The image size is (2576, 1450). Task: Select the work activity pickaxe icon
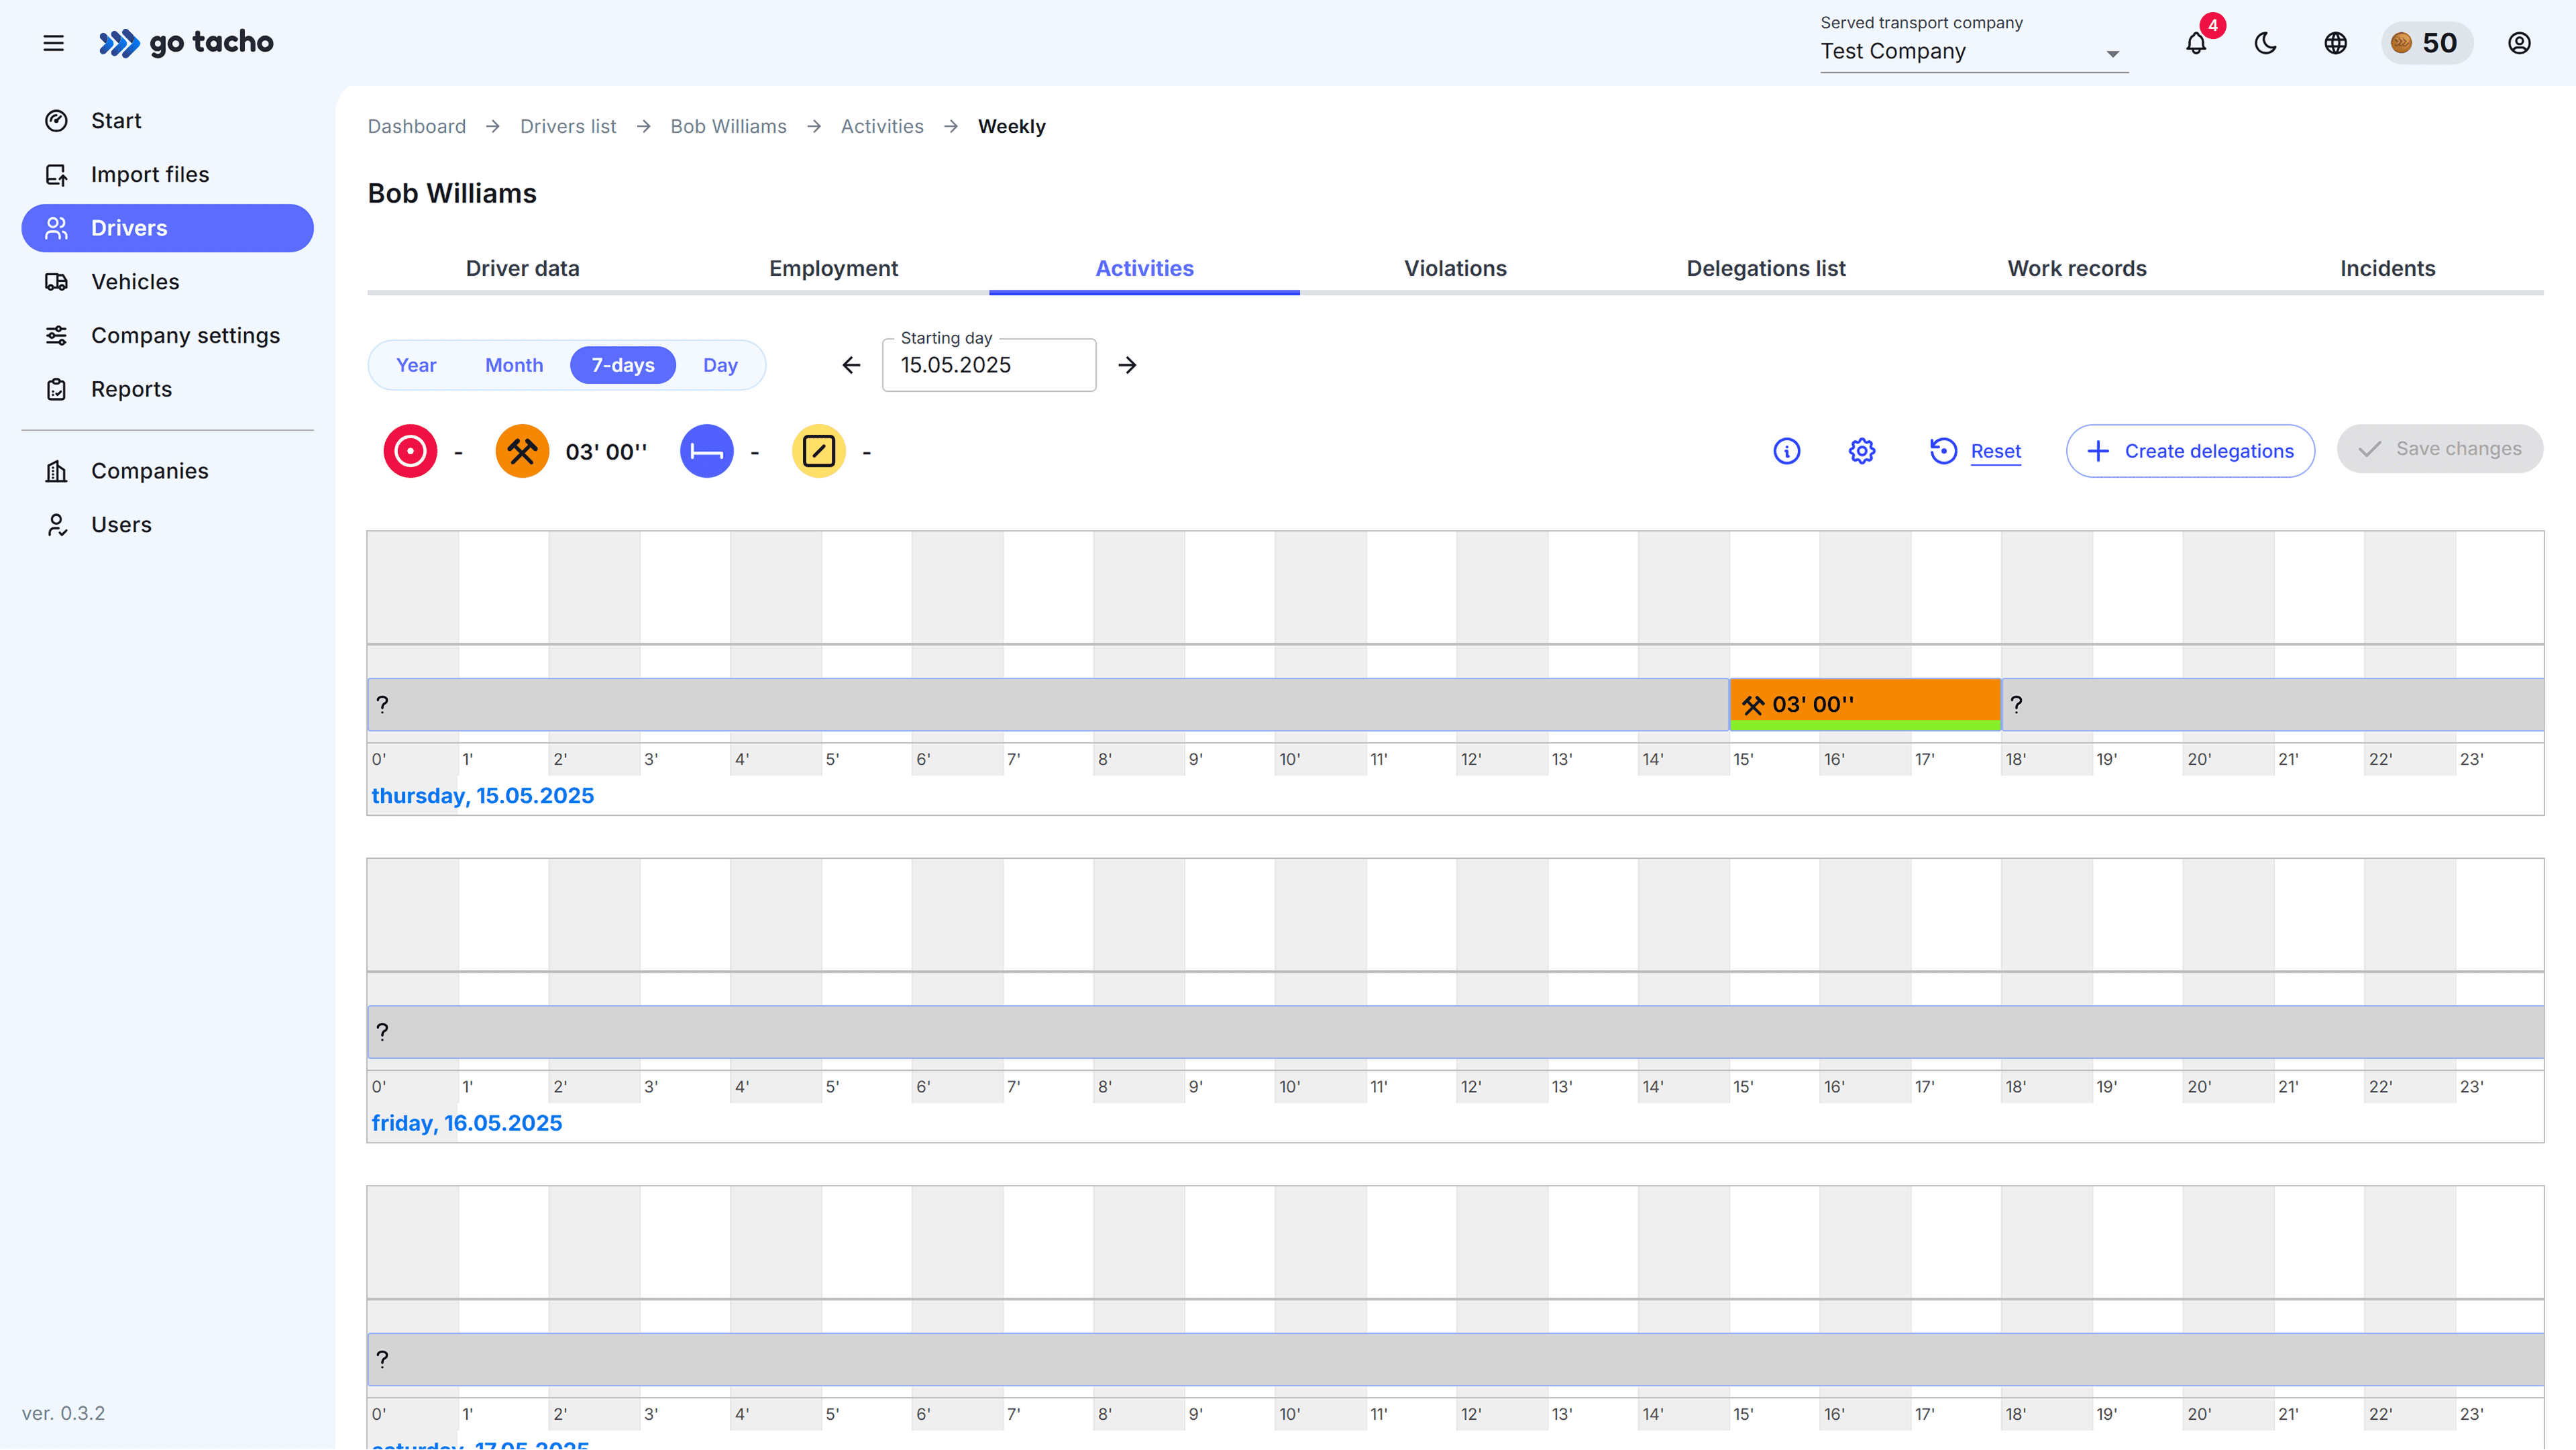[x=521, y=451]
